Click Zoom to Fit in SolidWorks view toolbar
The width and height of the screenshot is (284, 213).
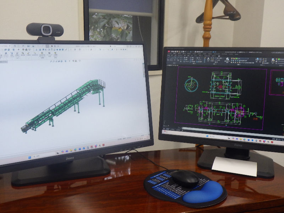click(52, 61)
